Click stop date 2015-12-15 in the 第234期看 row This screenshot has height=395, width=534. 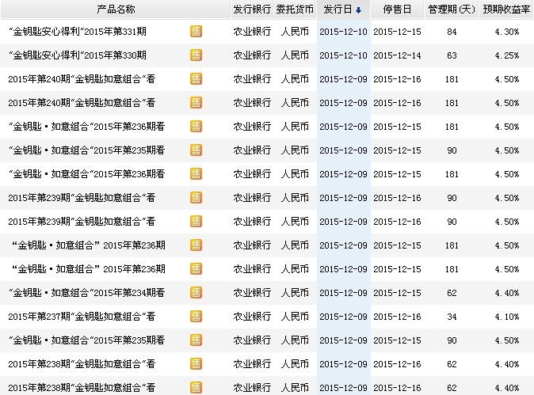(397, 293)
